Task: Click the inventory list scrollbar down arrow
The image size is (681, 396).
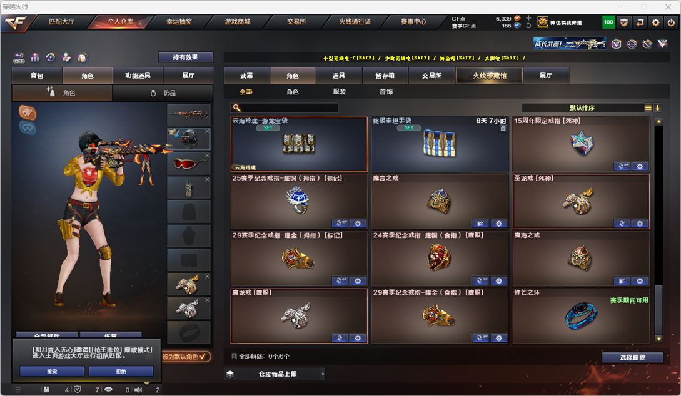Action: coord(659,339)
